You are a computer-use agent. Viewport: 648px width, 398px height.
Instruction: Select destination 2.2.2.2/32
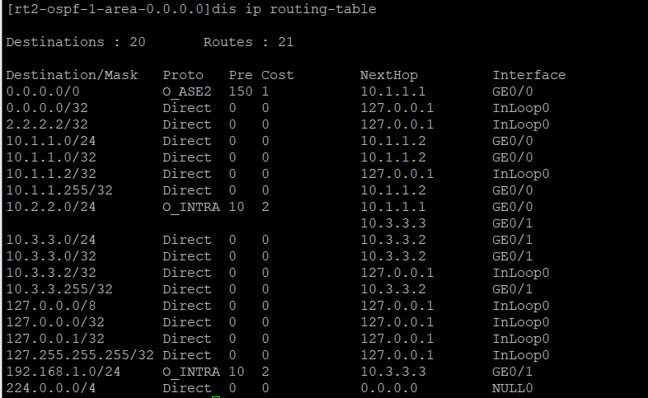(47, 124)
